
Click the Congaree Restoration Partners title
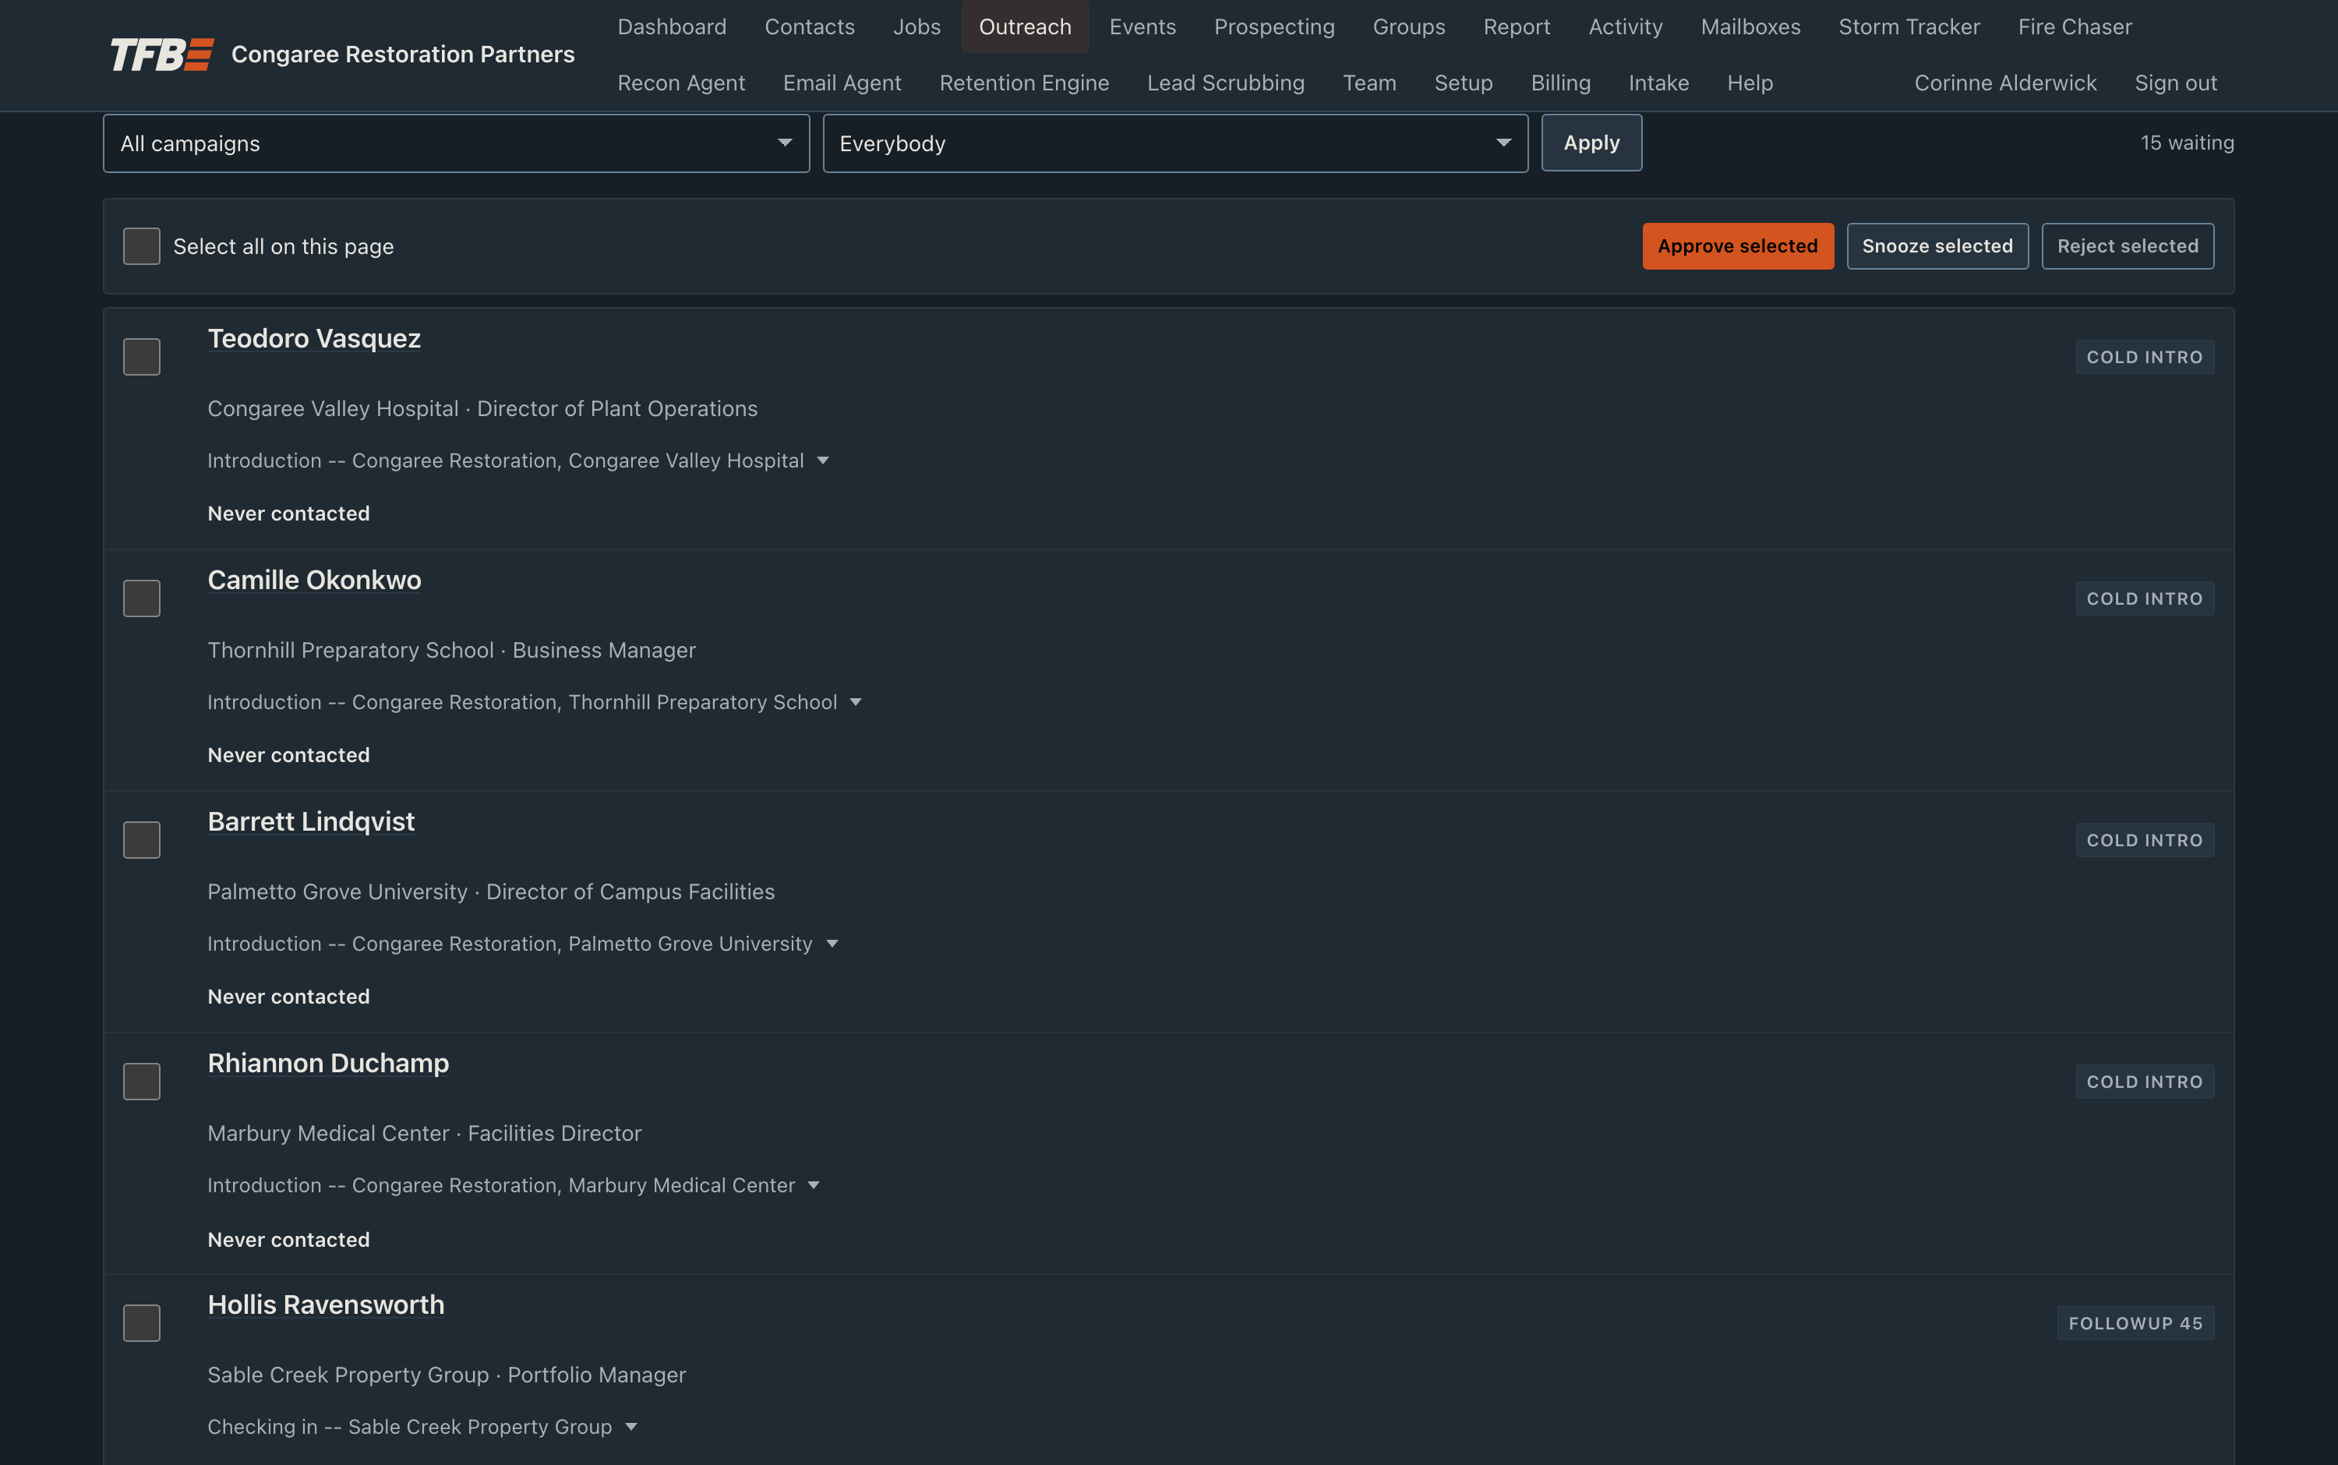403,55
